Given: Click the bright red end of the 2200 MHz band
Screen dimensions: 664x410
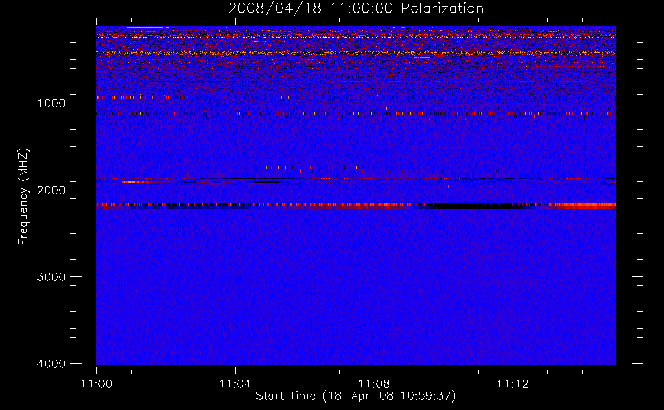Looking at the screenshot, I should tap(585, 206).
